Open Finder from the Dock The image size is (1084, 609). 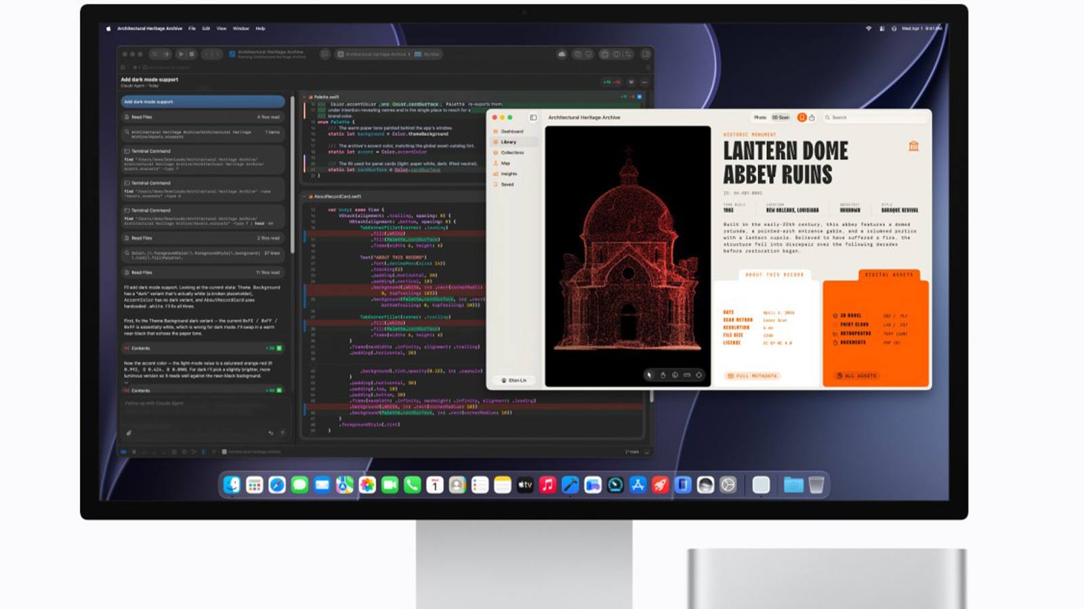click(232, 484)
